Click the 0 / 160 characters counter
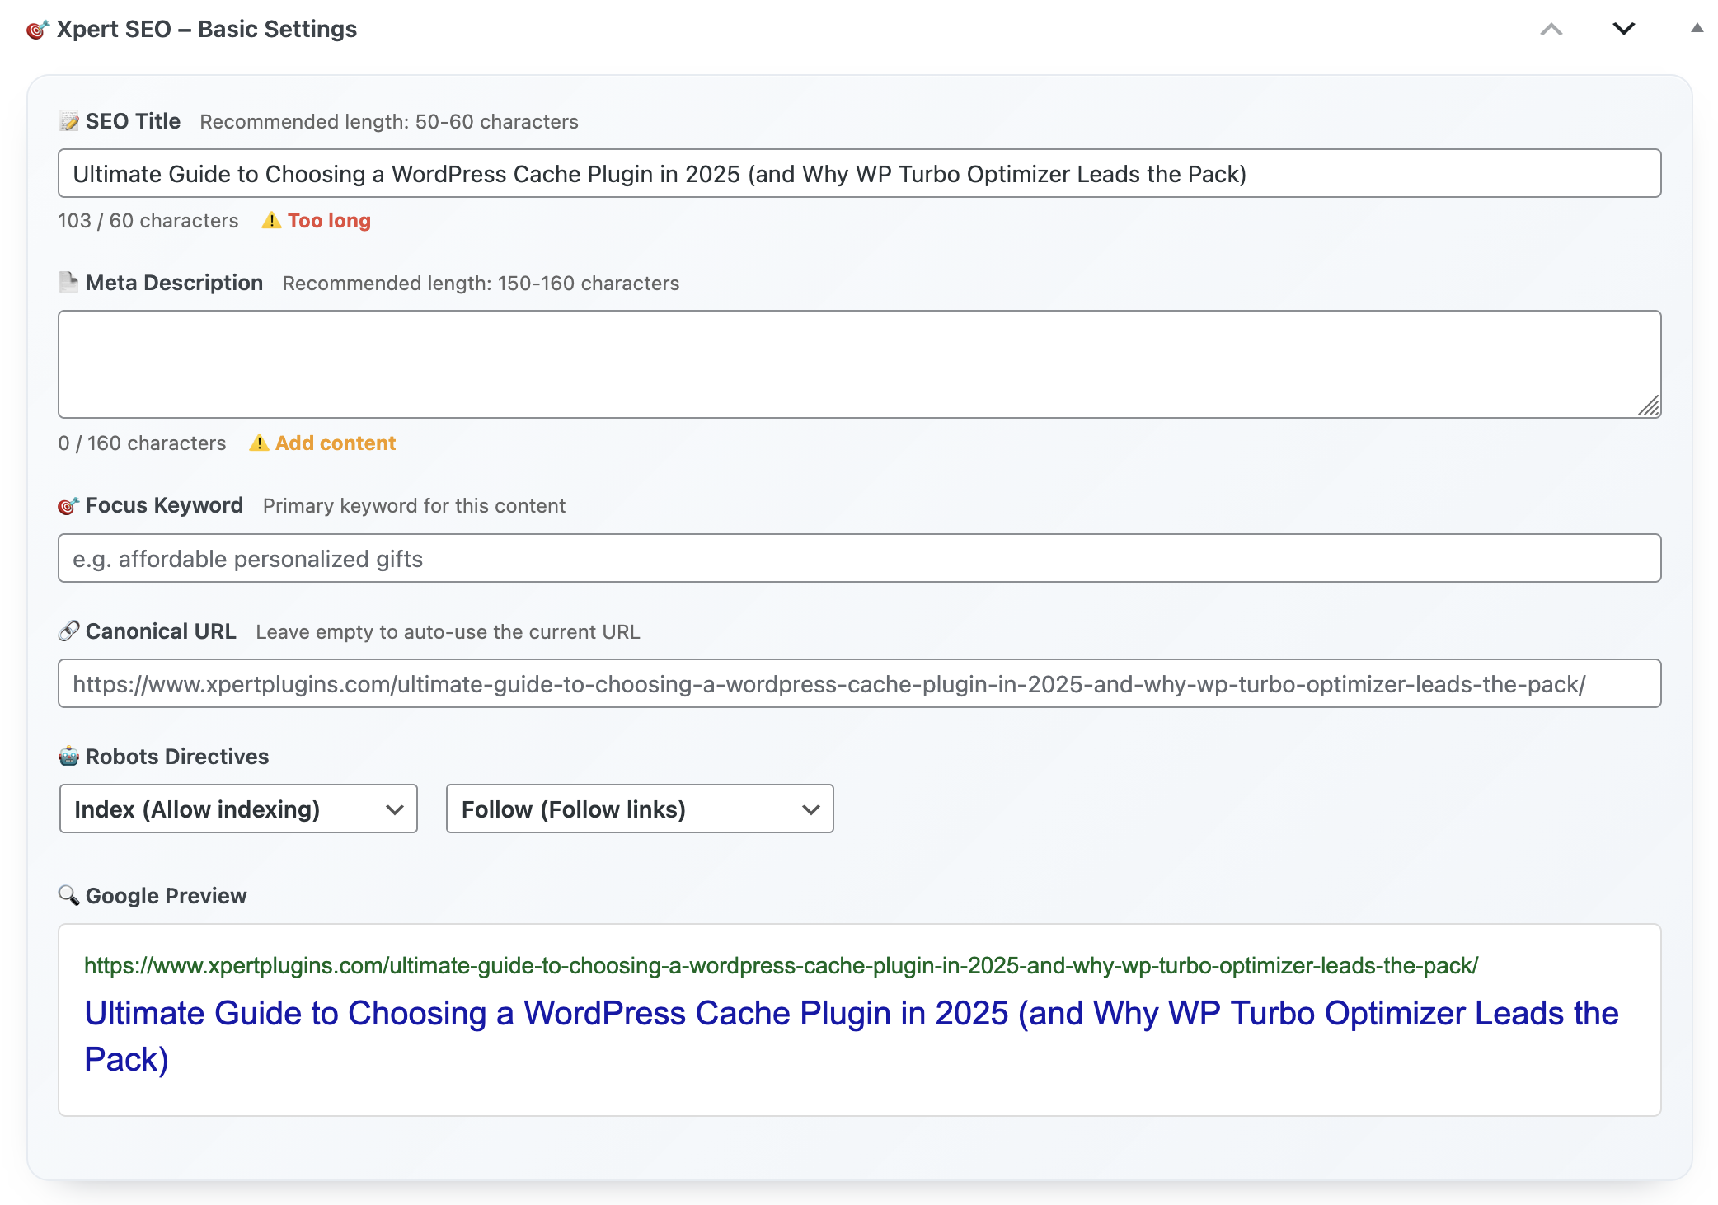1718x1205 pixels. pos(142,443)
